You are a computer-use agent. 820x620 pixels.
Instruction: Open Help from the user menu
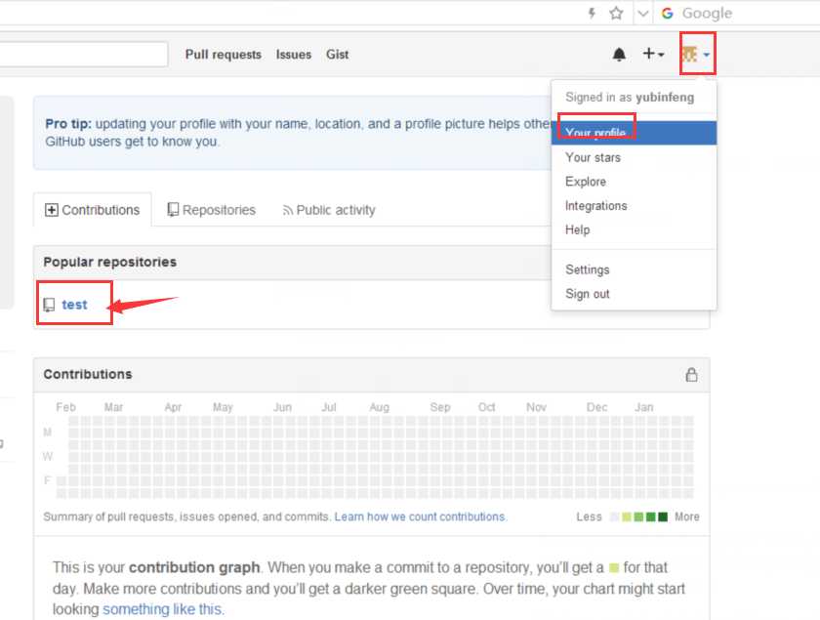pos(634,229)
